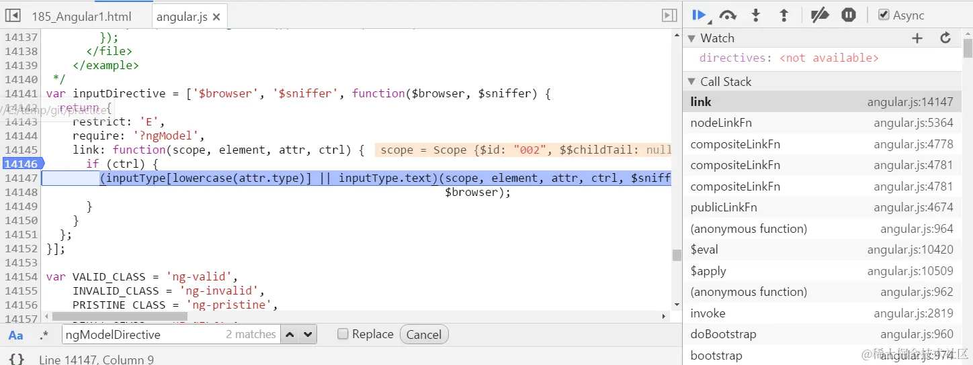Enable the Replace checkbox
973x365 pixels.
(x=343, y=334)
